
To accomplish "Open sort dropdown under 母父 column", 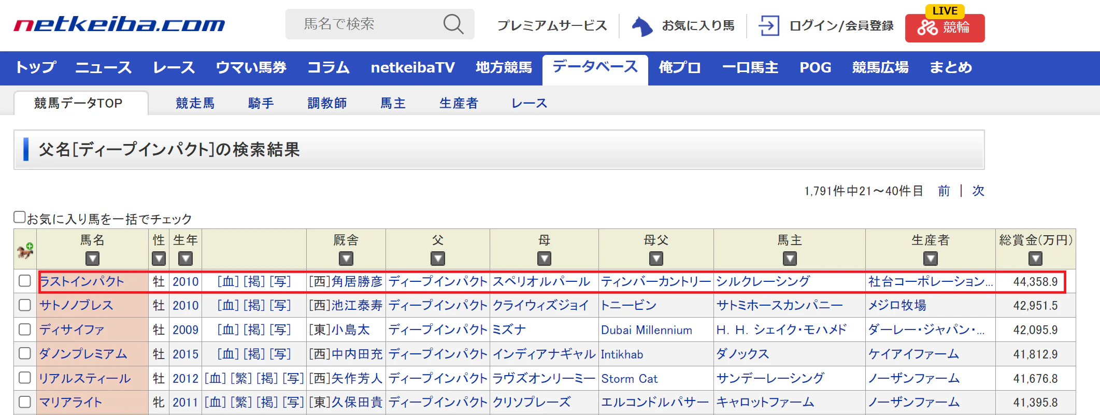I will click(x=656, y=258).
